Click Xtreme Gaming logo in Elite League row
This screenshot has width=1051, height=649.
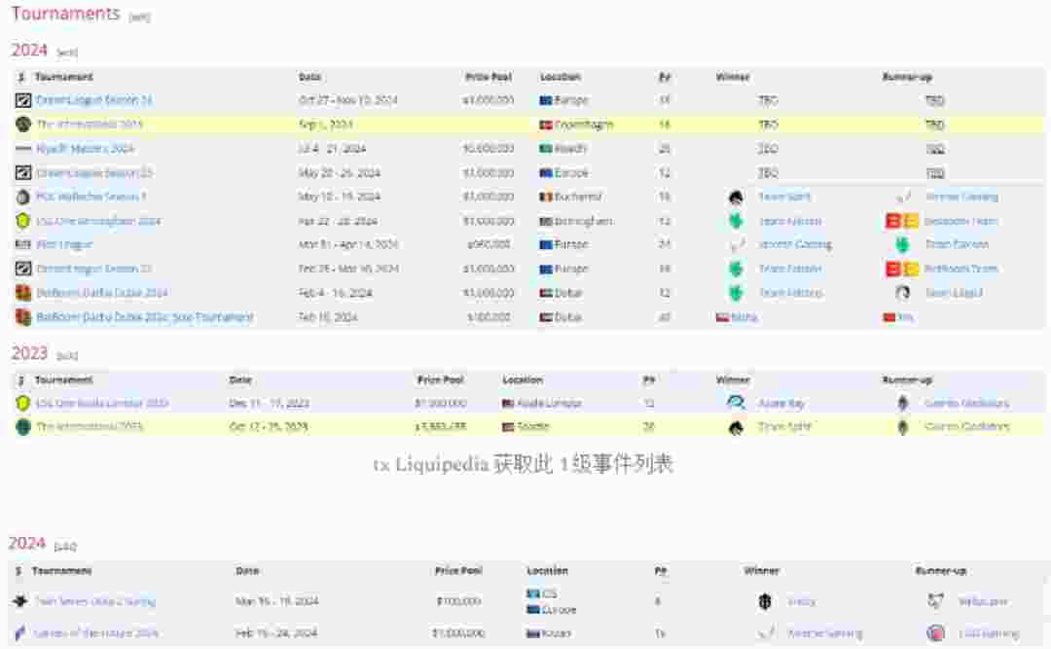pyautogui.click(x=736, y=245)
